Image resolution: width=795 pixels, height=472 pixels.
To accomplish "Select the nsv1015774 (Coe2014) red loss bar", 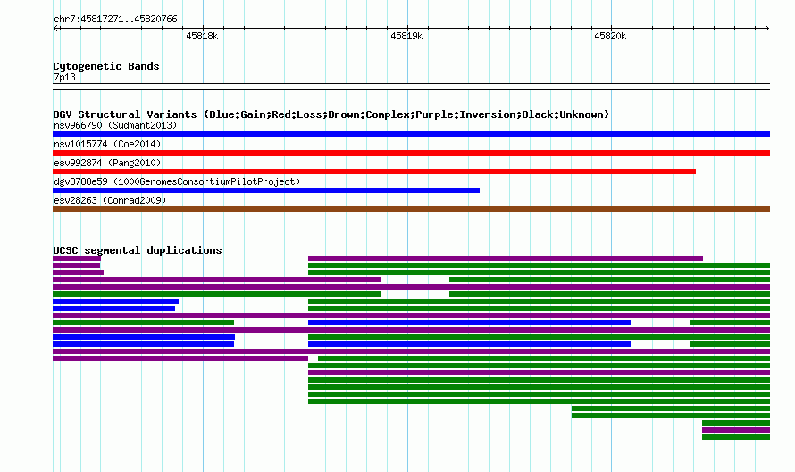I will (x=411, y=153).
